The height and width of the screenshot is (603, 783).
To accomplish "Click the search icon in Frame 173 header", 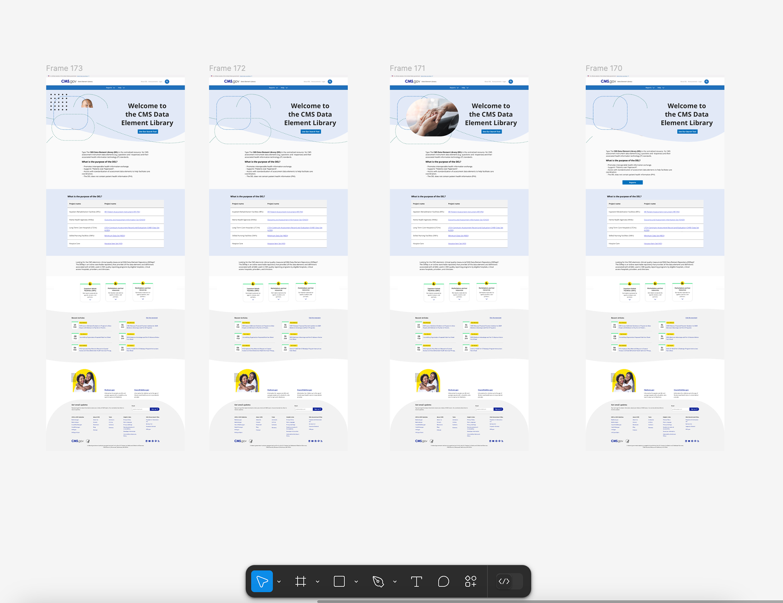I will point(167,82).
